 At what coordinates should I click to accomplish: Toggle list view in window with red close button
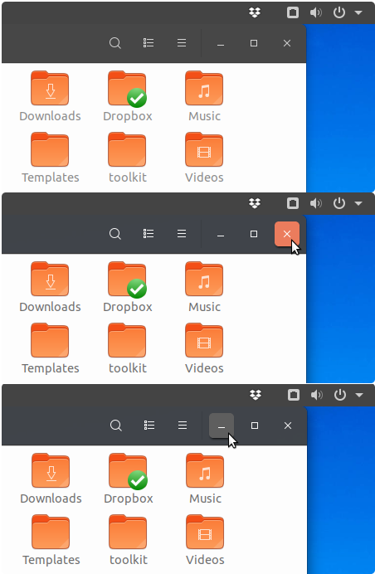coord(149,234)
